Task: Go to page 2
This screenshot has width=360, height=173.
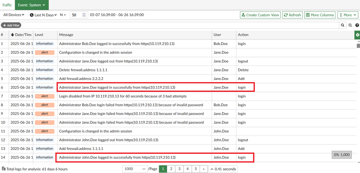Action: pos(171,169)
